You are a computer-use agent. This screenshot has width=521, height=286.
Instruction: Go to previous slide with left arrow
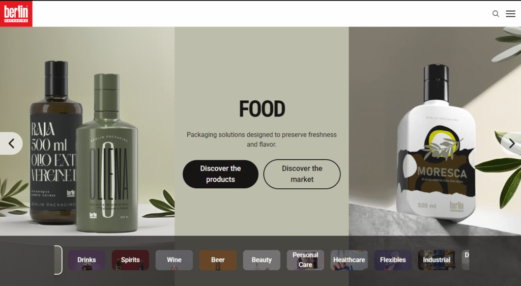point(11,144)
